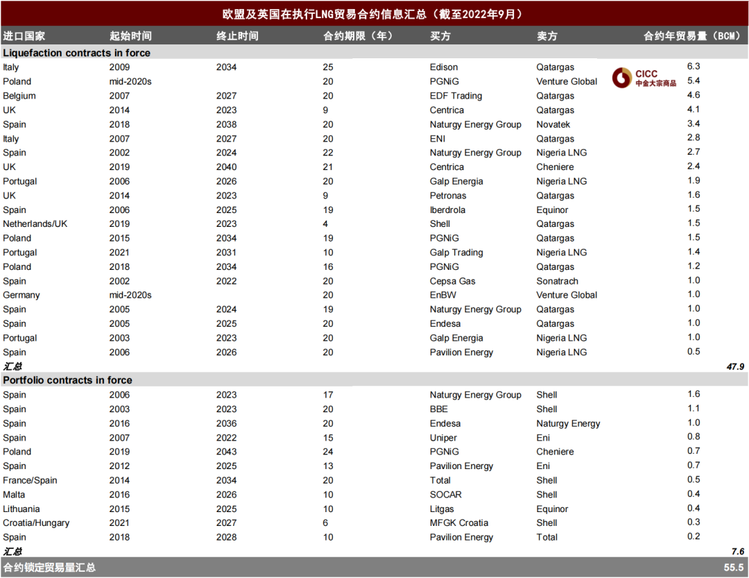Select the seller 'Novatek'
Viewport: 749px width, 578px height.
coord(553,124)
